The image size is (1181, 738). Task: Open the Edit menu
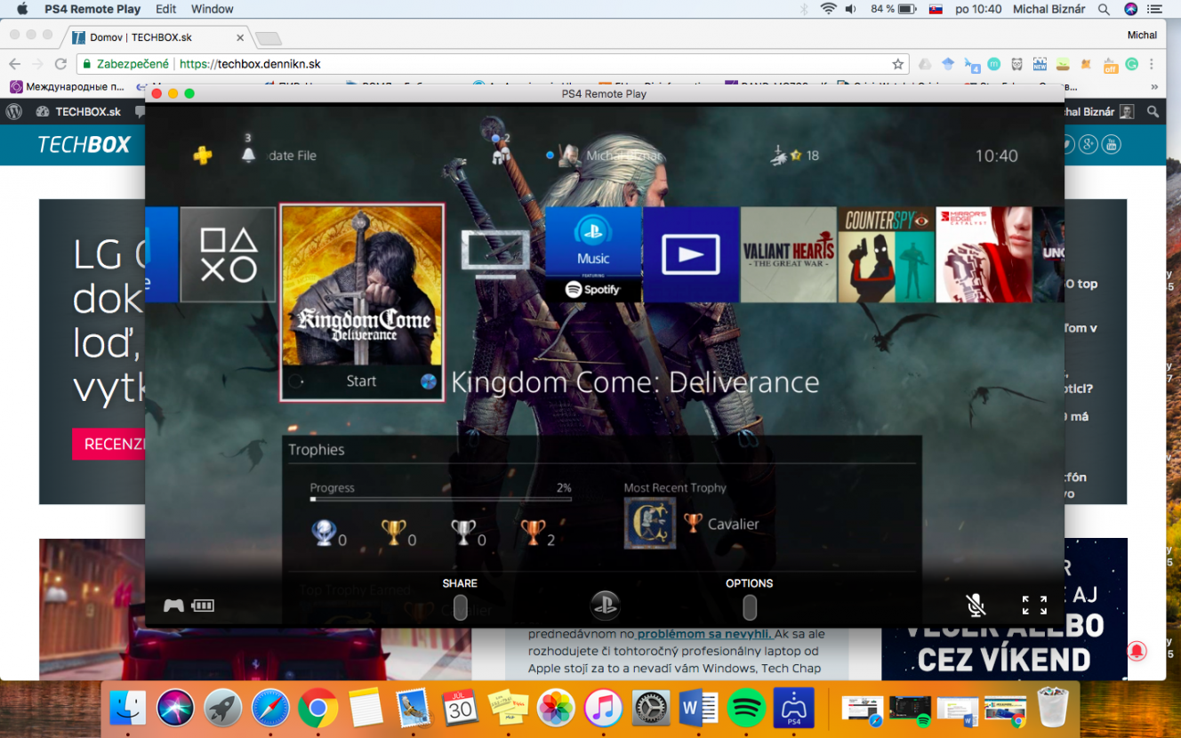(165, 9)
